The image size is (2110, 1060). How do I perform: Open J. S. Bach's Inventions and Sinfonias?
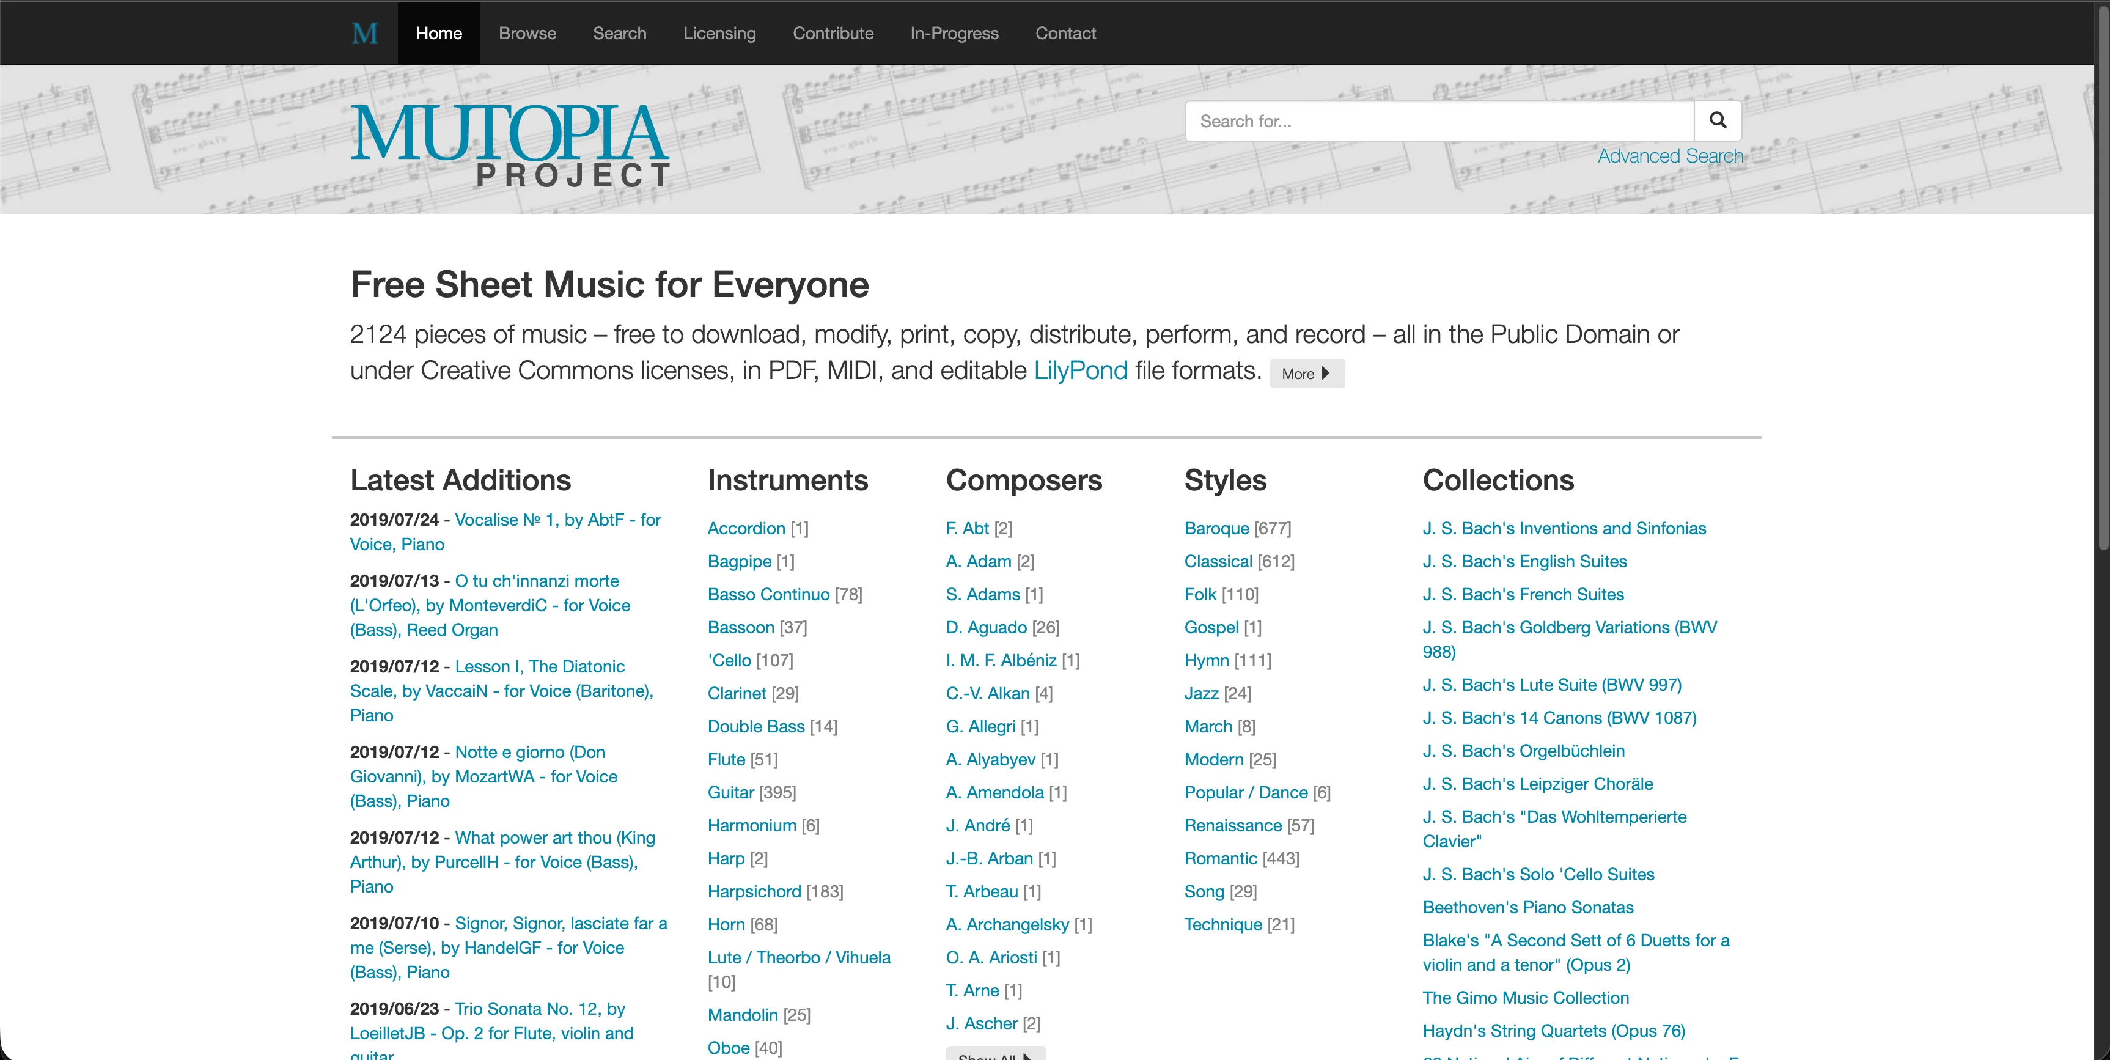1565,528
